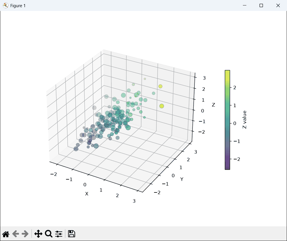This screenshot has width=287, height=241.
Task: Go back to previous view arrow
Action: point(16,234)
